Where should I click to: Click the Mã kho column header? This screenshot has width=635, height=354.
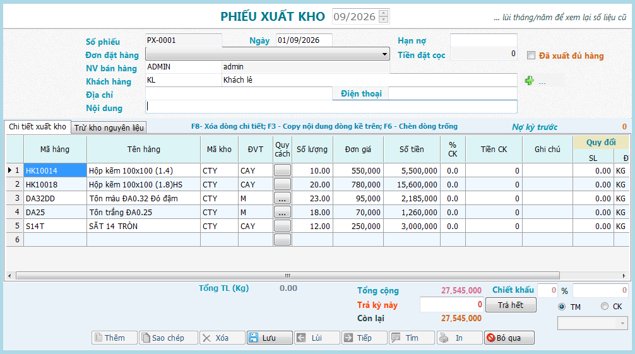219,150
